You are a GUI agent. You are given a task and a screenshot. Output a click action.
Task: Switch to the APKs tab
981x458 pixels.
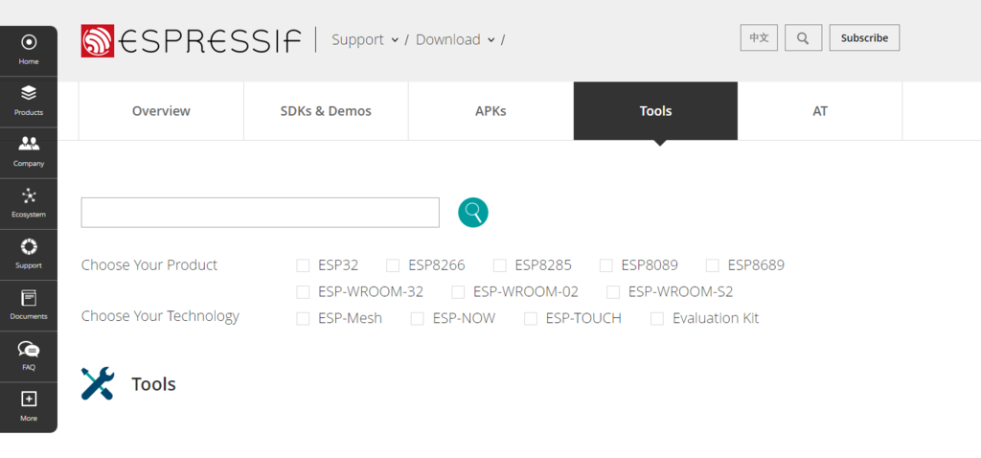pos(490,111)
